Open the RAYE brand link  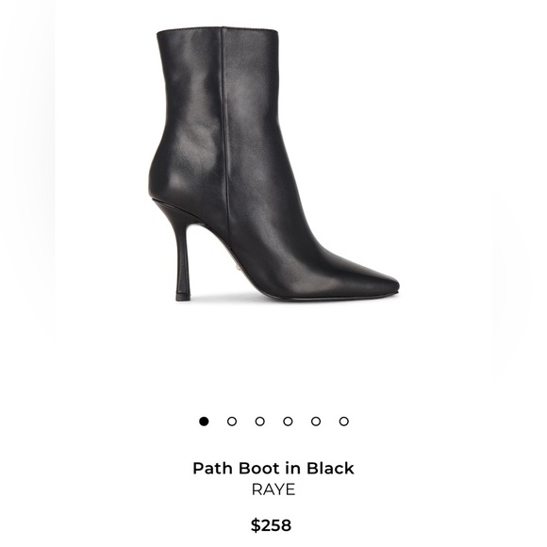(273, 489)
